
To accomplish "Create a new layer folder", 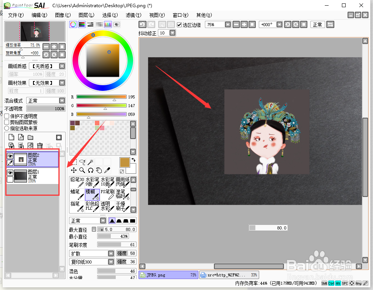I will click(30, 137).
